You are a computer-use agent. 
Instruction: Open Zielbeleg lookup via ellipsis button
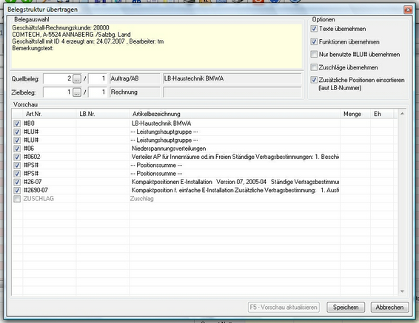[x=77, y=92]
